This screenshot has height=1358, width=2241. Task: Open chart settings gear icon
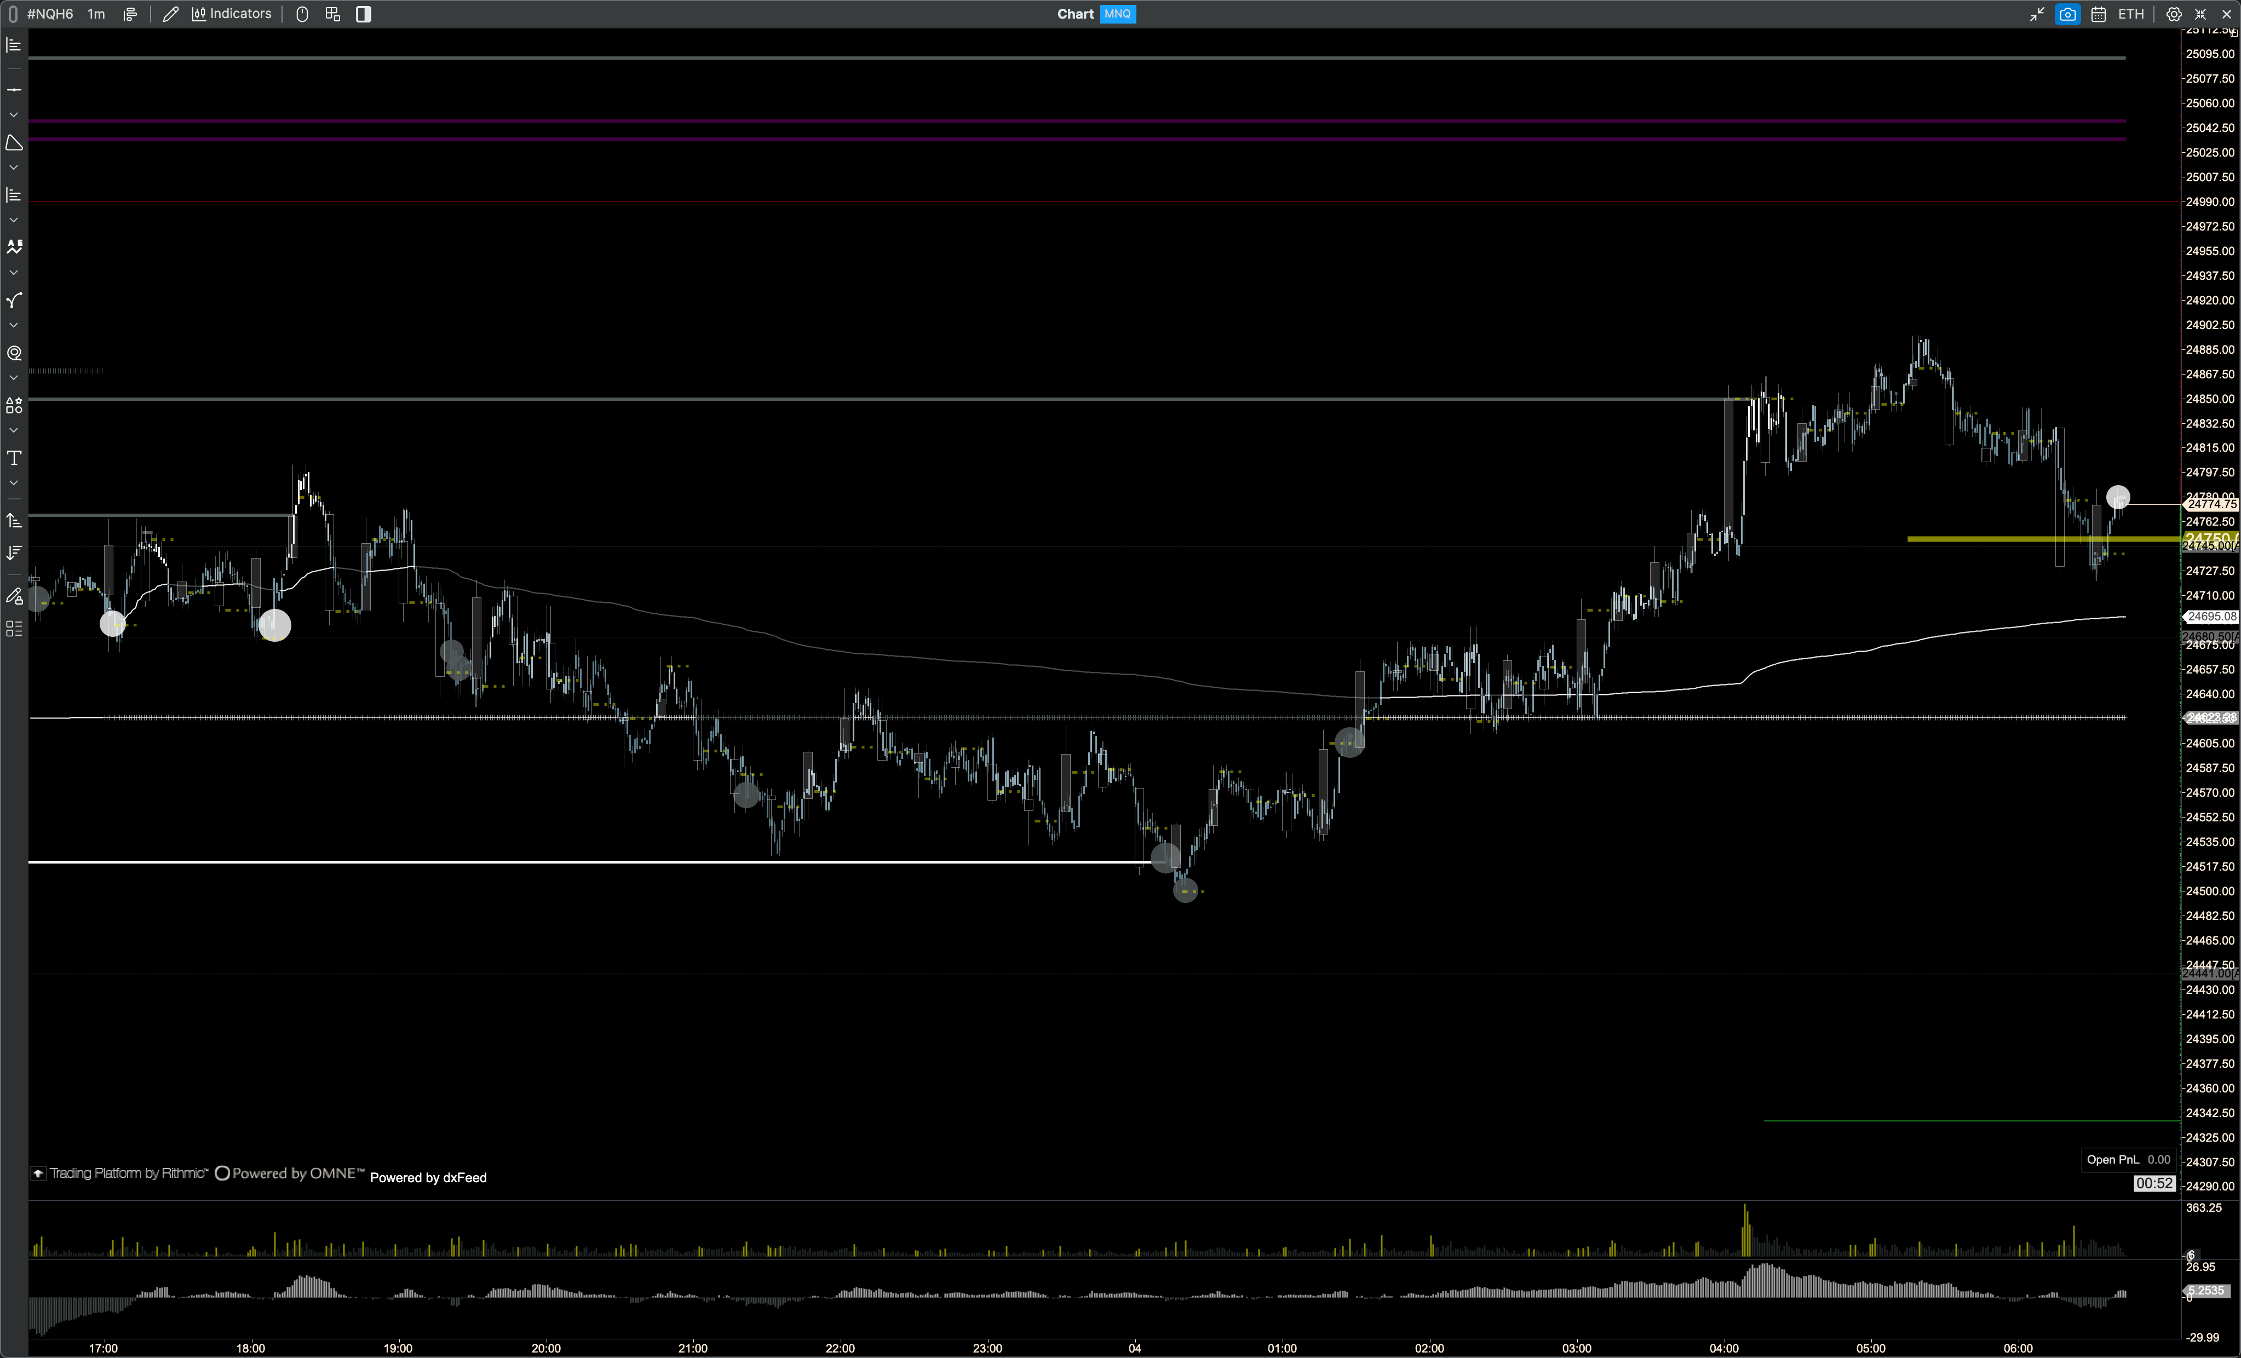pos(2174,14)
